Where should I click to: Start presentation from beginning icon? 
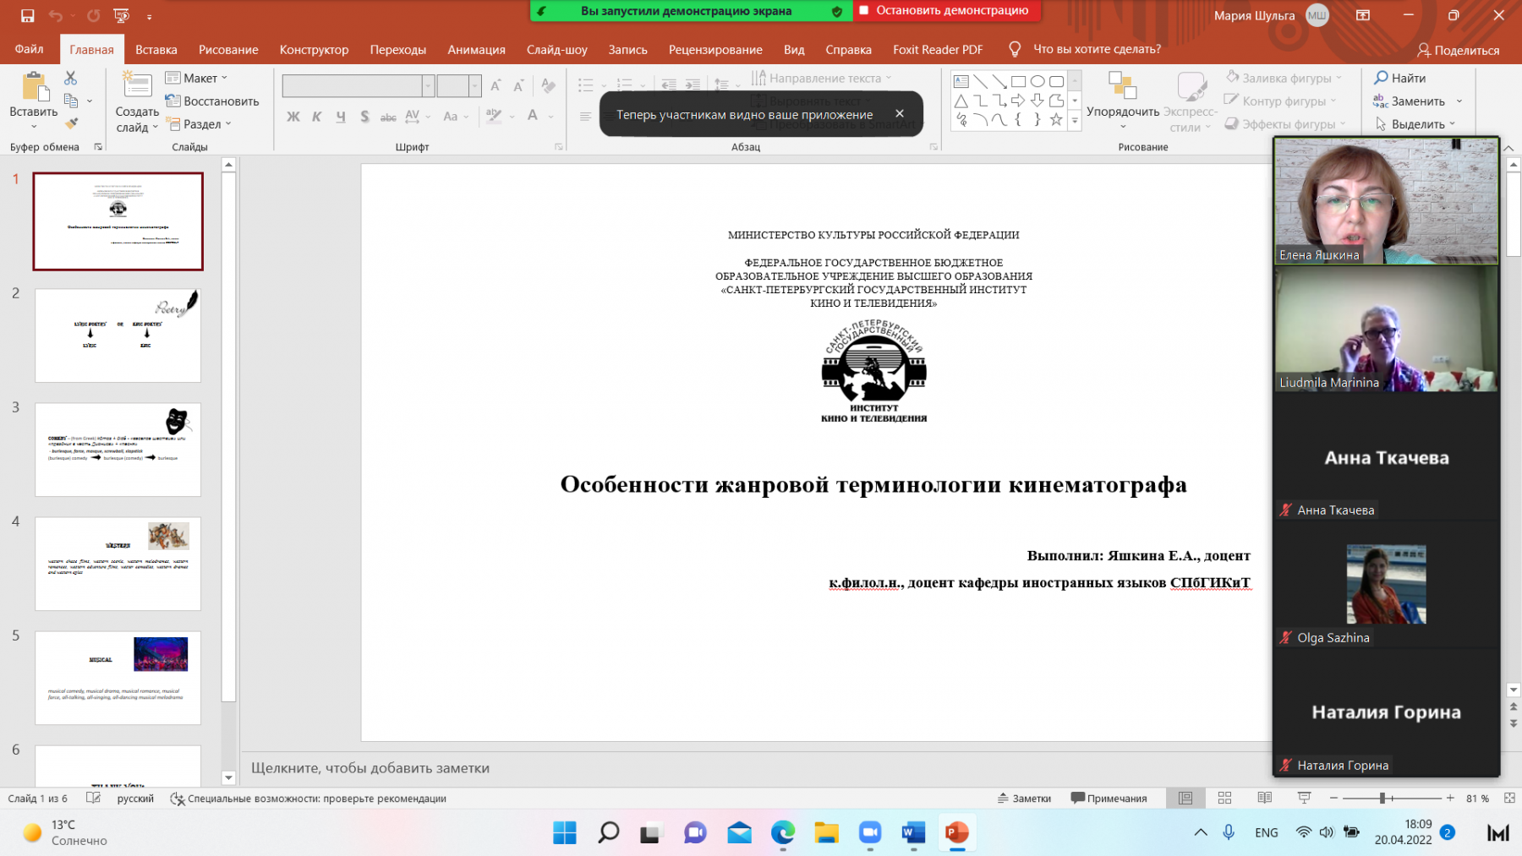(x=122, y=15)
